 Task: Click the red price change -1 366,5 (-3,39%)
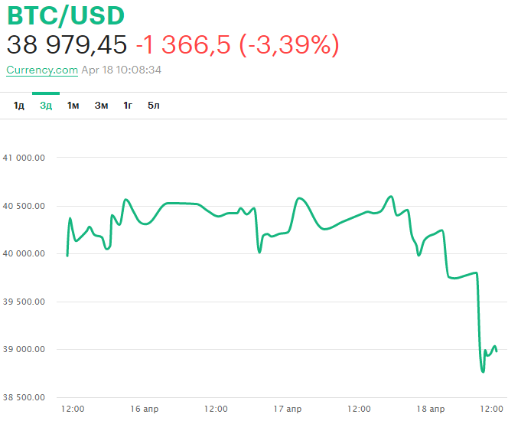pyautogui.click(x=237, y=44)
